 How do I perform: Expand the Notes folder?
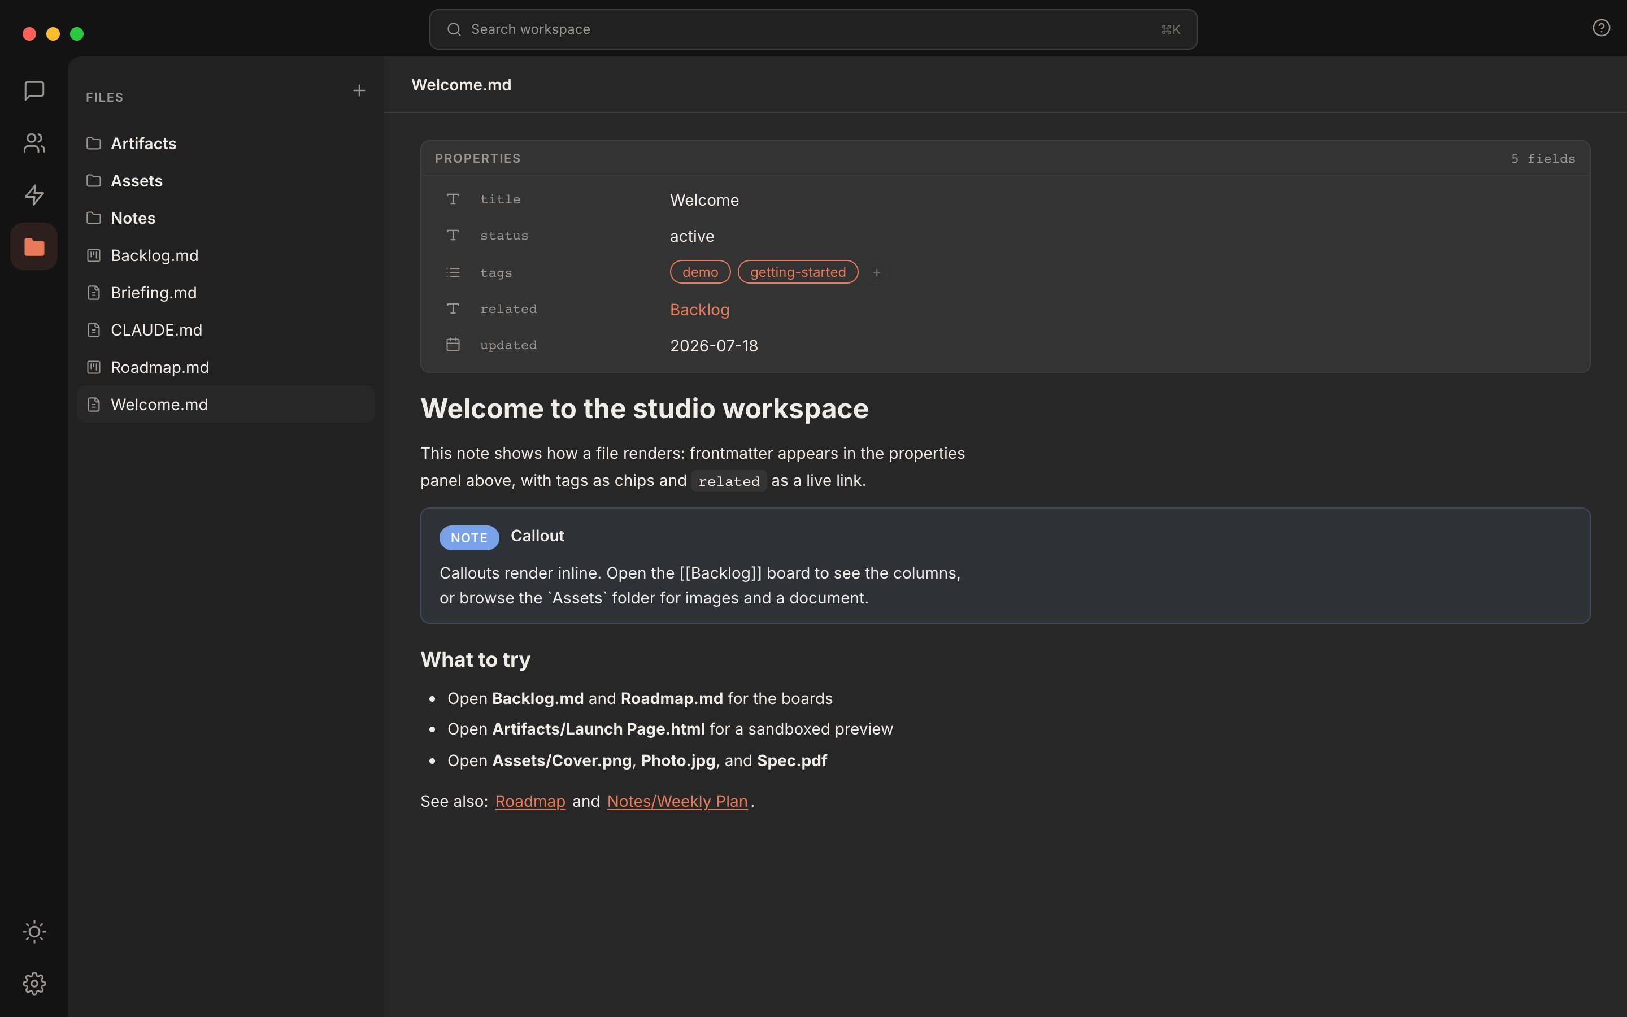point(226,218)
